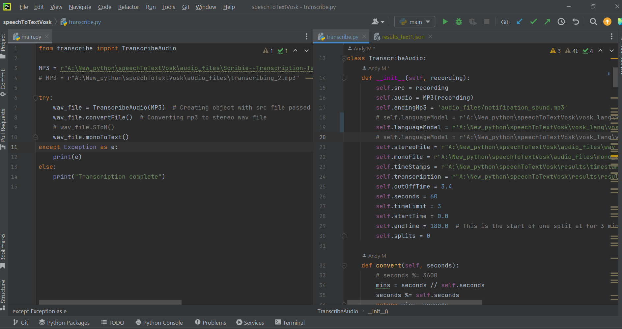Open Search Everywhere via magnifier icon
The width and height of the screenshot is (622, 329).
click(x=593, y=22)
